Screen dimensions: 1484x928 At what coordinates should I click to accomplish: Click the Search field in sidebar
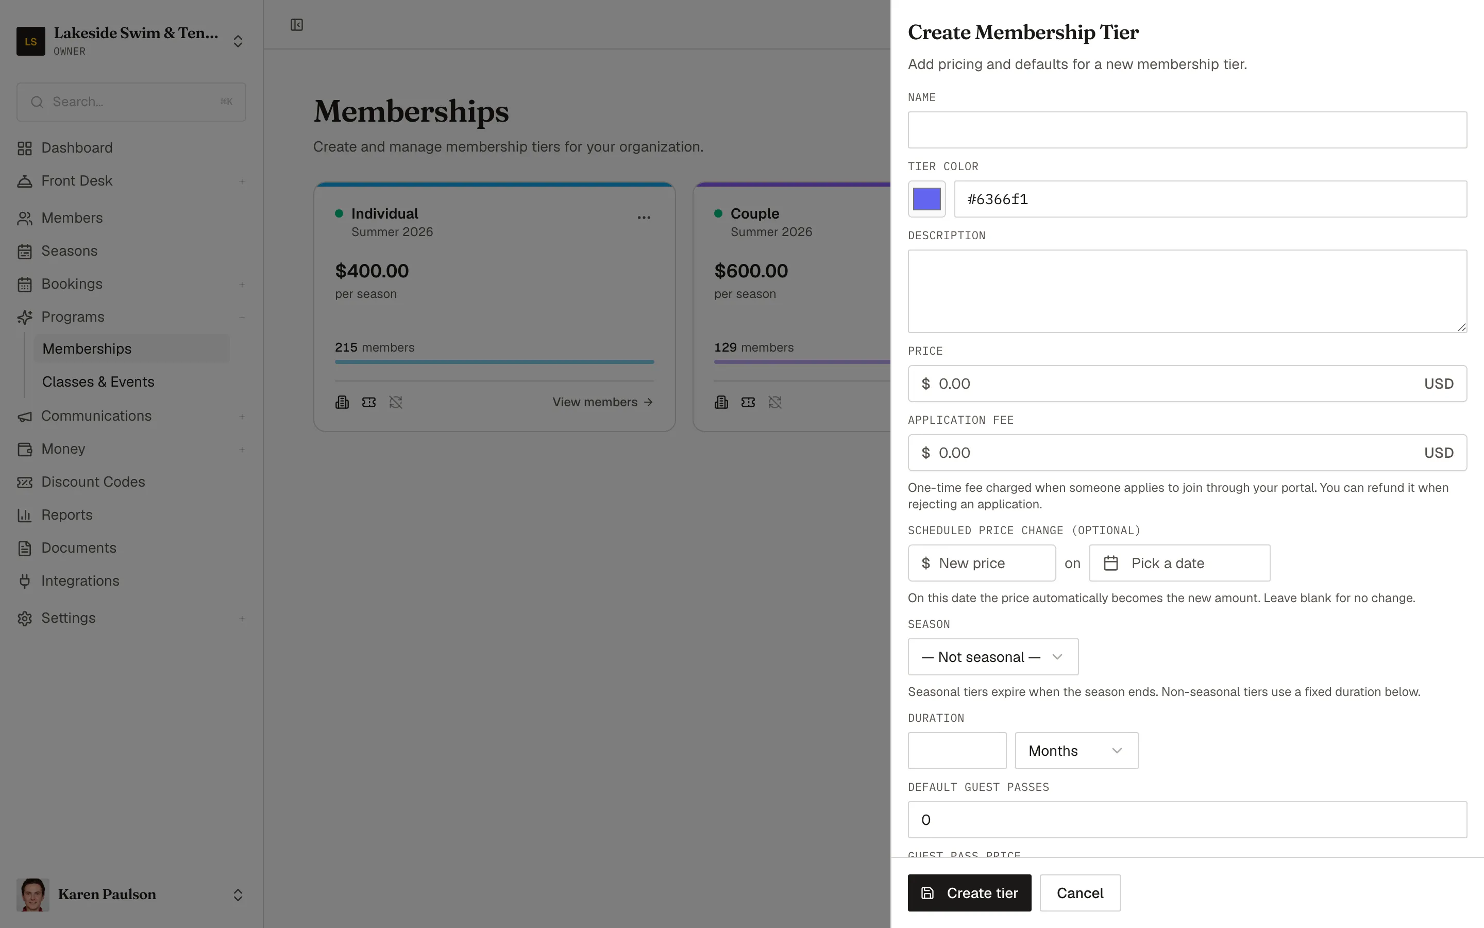pos(131,102)
